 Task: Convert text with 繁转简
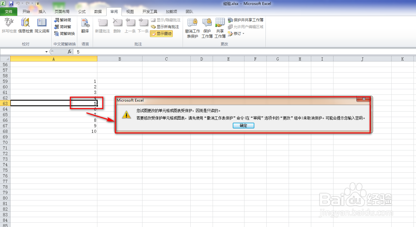63,20
